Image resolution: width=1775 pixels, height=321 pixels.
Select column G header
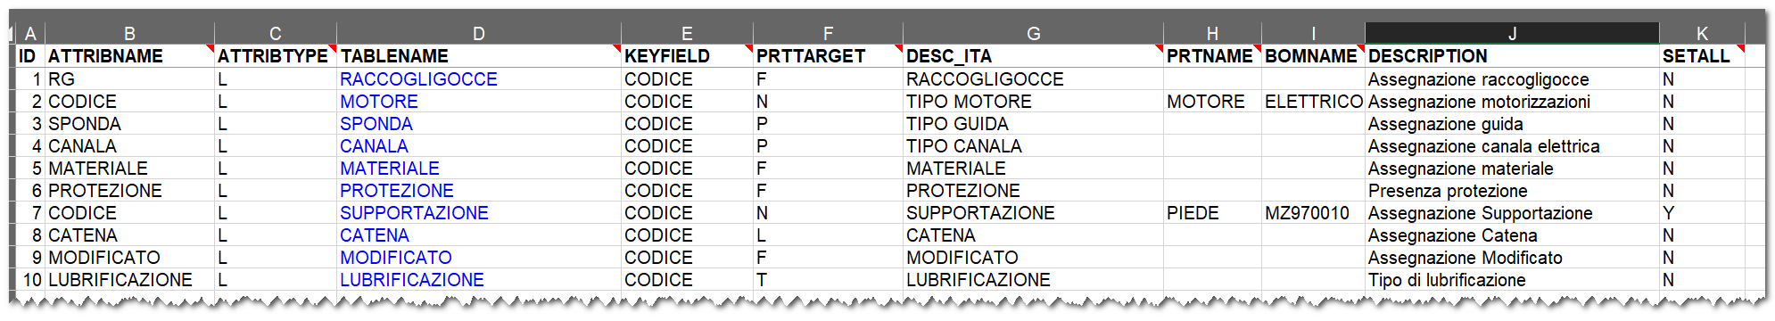[x=1034, y=34]
